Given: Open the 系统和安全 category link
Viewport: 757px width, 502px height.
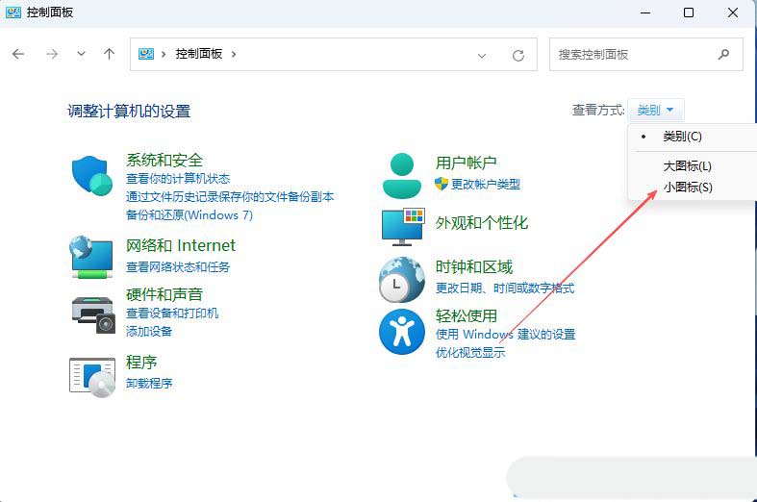Looking at the screenshot, I should (164, 160).
